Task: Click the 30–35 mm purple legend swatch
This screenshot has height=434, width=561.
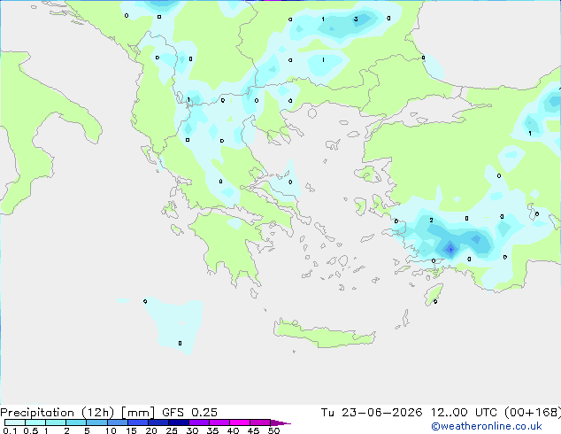Action: pos(199,422)
